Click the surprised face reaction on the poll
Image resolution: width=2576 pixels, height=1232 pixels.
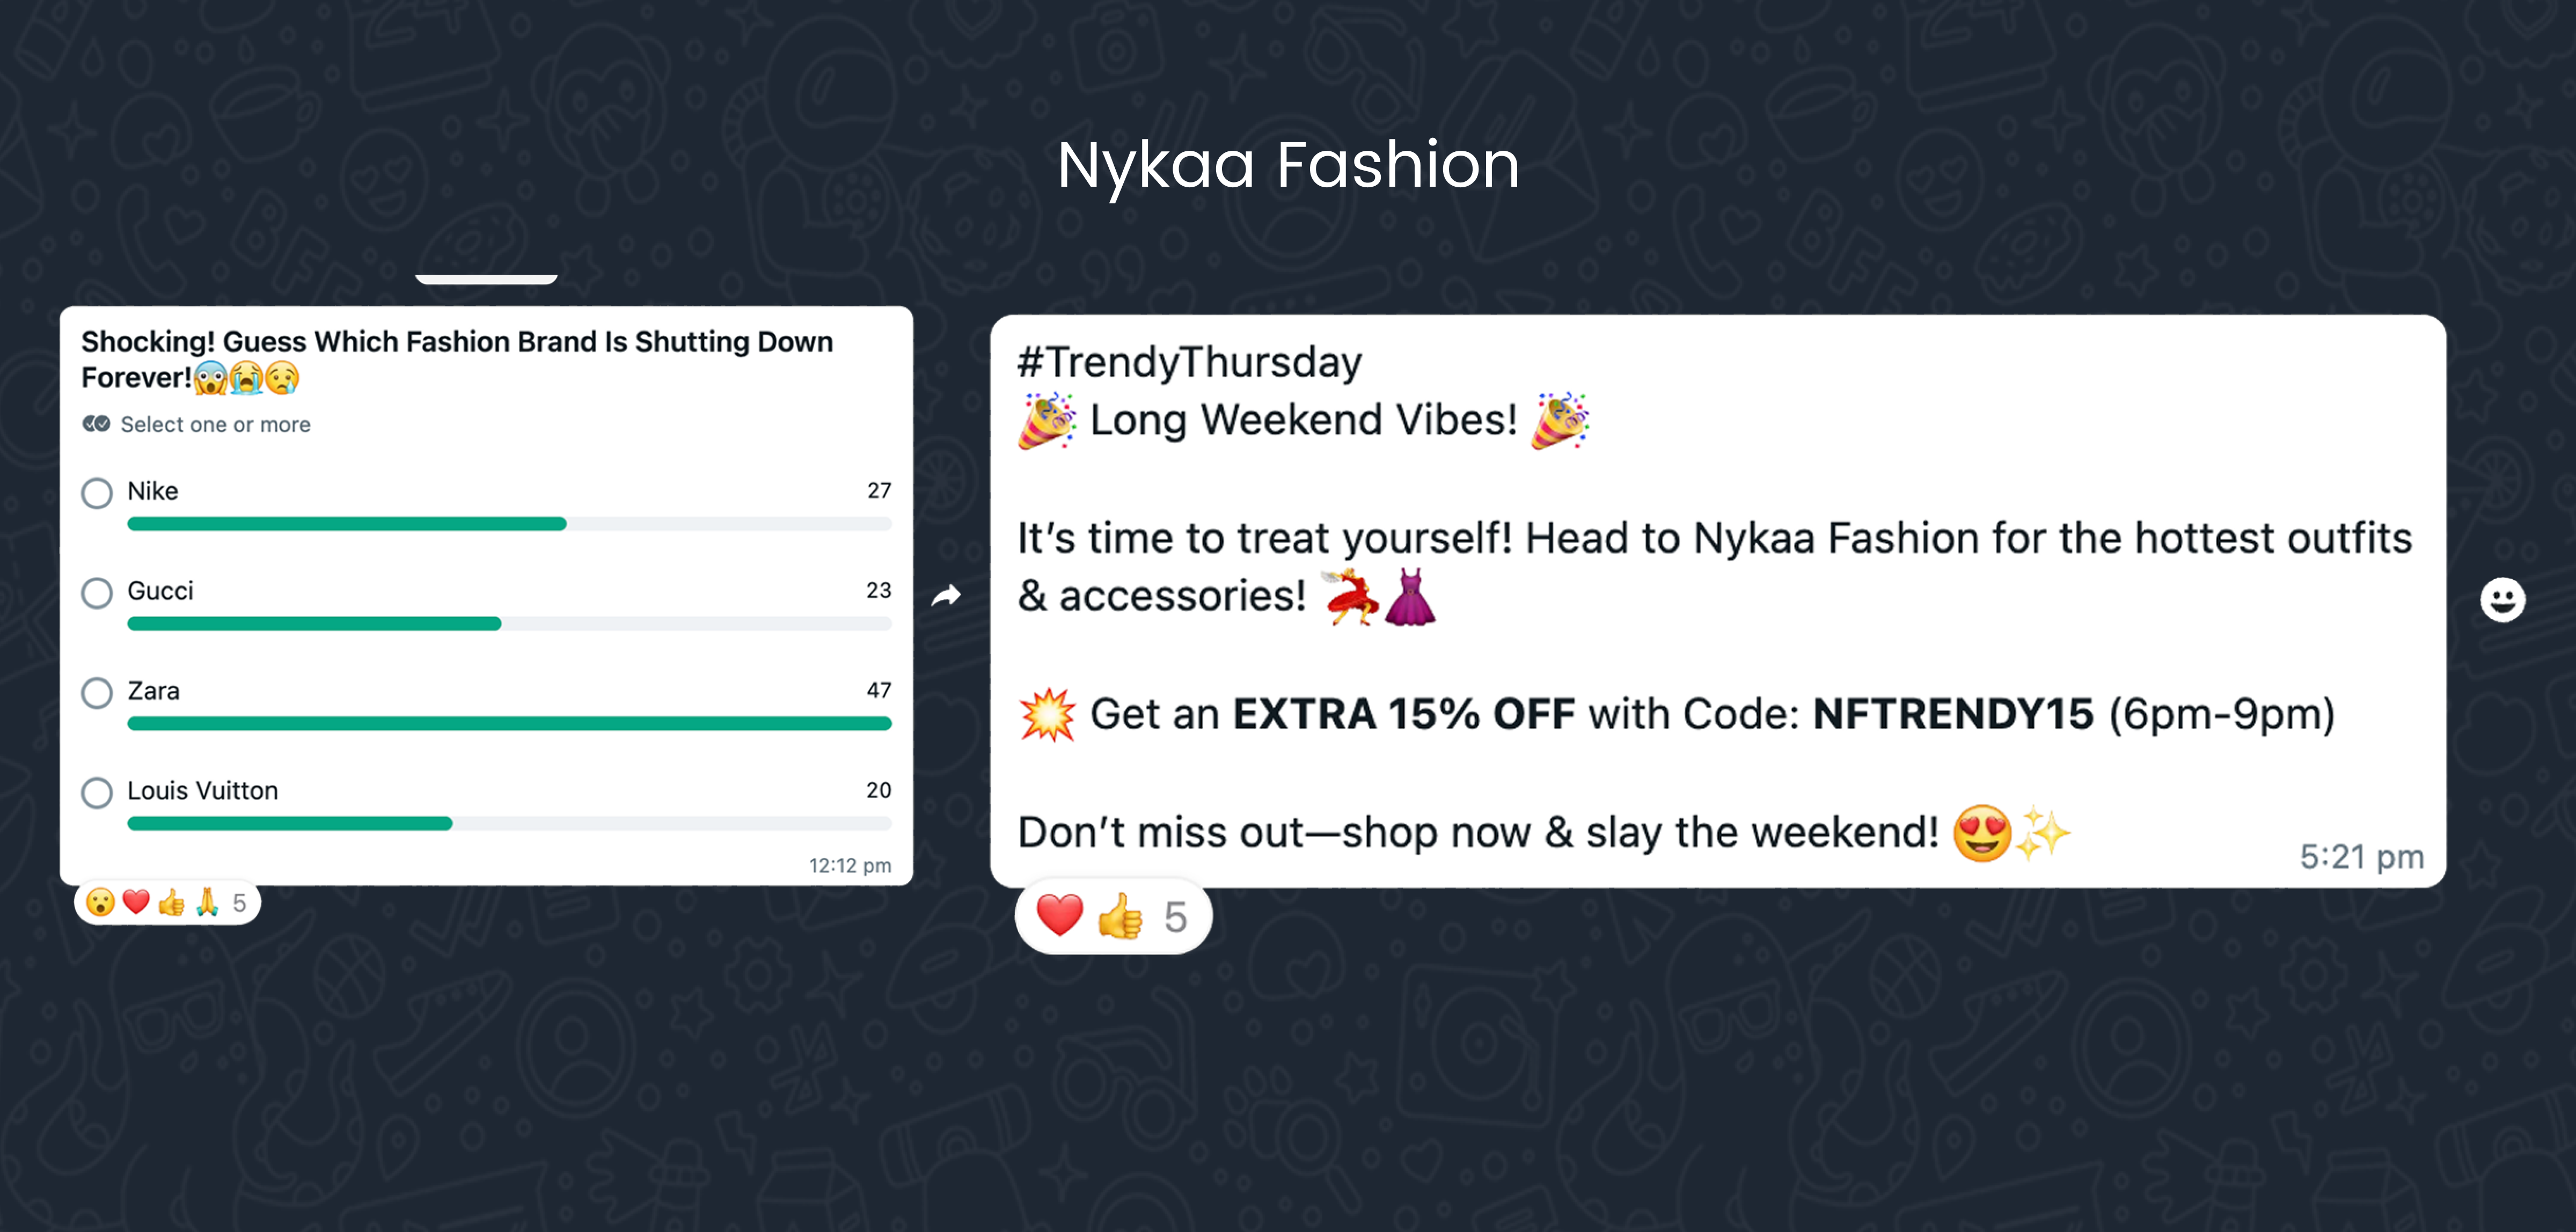(x=101, y=903)
